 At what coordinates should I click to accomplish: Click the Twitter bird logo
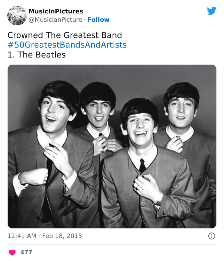click(x=212, y=11)
